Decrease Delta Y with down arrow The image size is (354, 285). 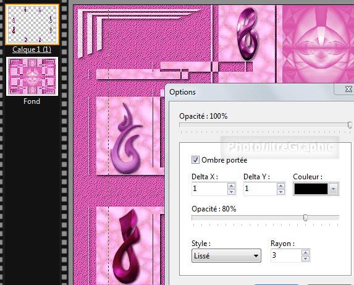pos(280,192)
